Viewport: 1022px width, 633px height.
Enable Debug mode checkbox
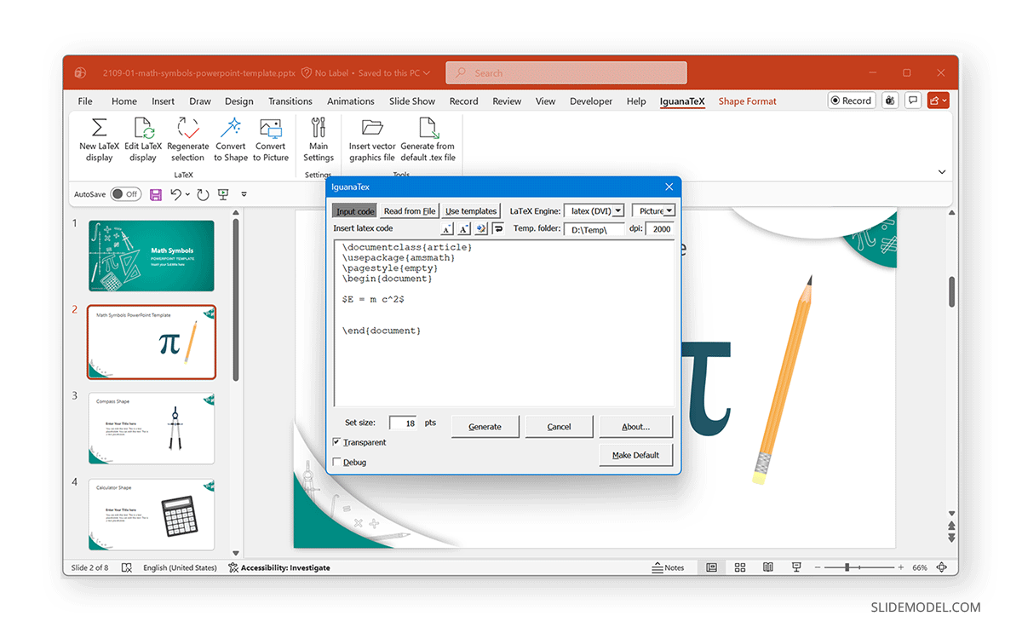coord(337,461)
